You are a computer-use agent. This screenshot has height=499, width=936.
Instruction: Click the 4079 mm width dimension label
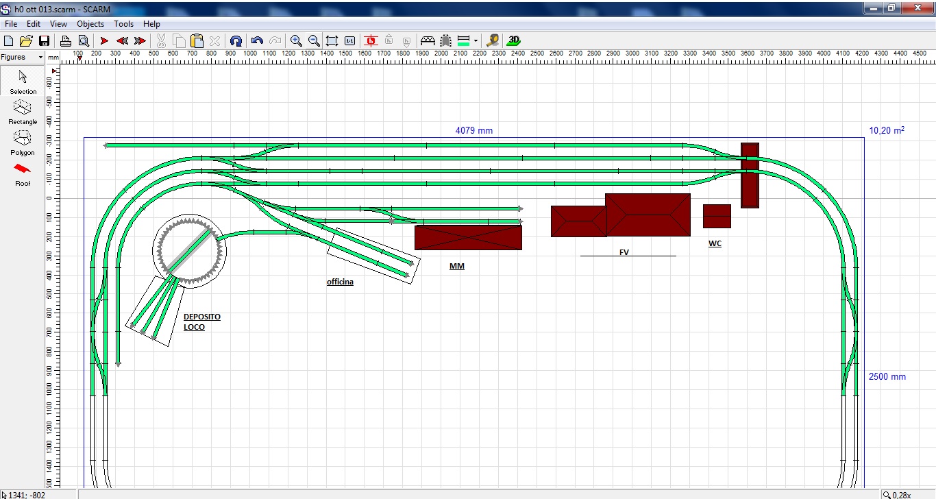coord(473,130)
